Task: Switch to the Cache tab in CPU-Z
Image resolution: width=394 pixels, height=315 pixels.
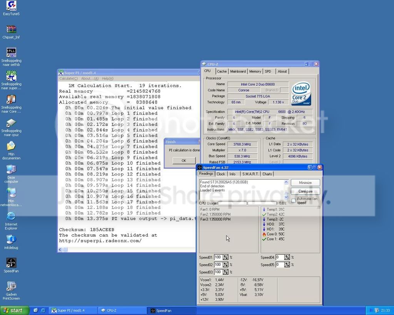Action: (222, 71)
